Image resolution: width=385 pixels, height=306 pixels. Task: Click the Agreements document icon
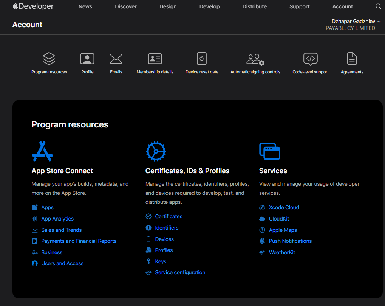pyautogui.click(x=352, y=59)
